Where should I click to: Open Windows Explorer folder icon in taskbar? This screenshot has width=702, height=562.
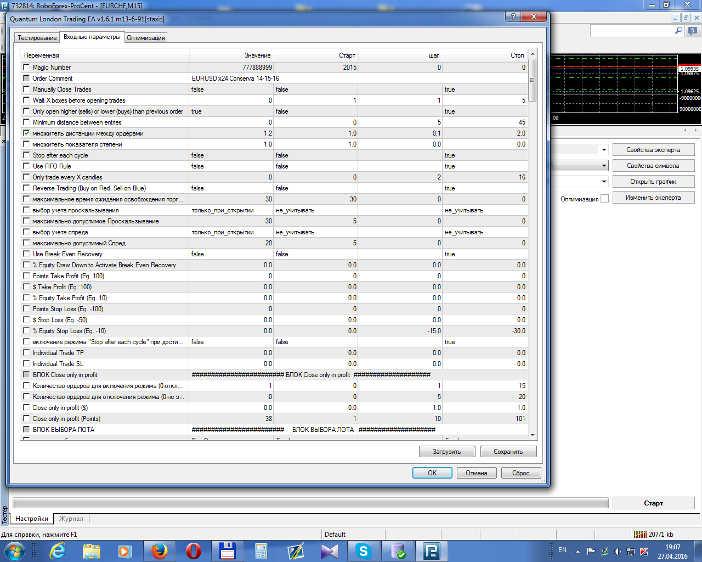(x=92, y=551)
